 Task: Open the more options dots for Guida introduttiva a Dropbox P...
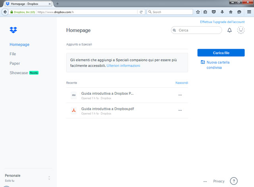[180, 95]
